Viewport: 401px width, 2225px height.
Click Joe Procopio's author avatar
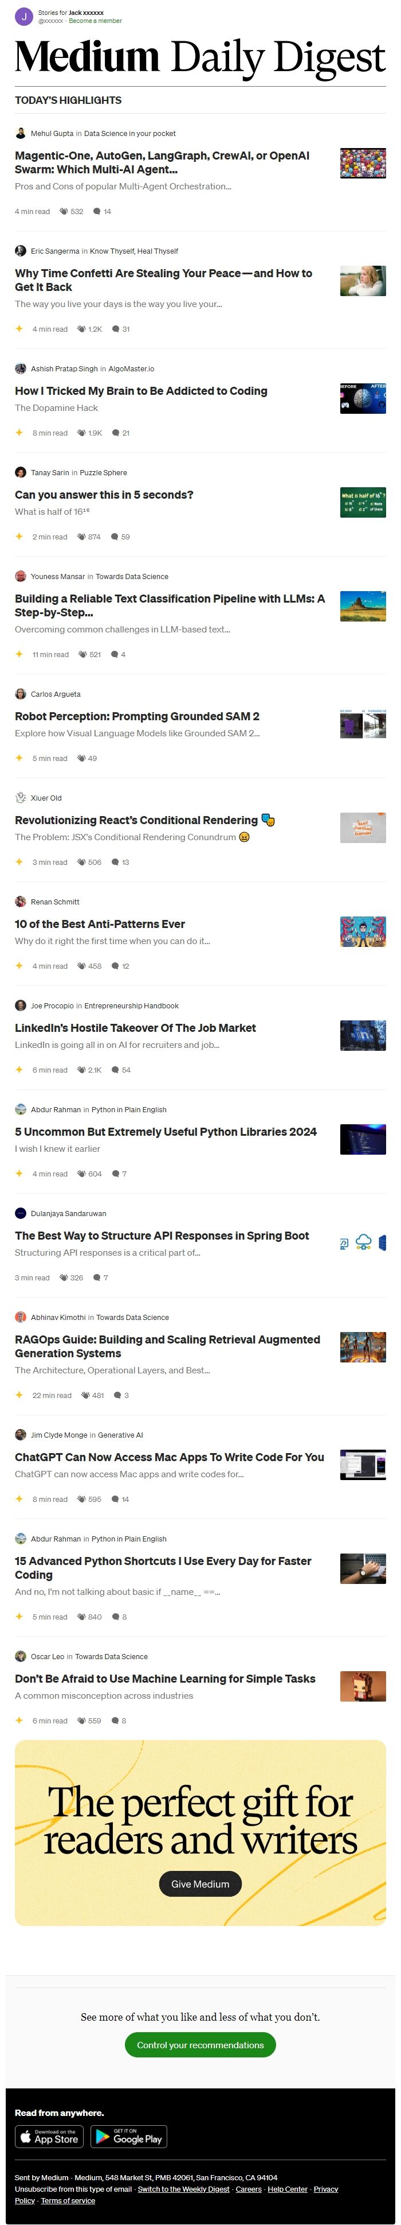tap(21, 1004)
